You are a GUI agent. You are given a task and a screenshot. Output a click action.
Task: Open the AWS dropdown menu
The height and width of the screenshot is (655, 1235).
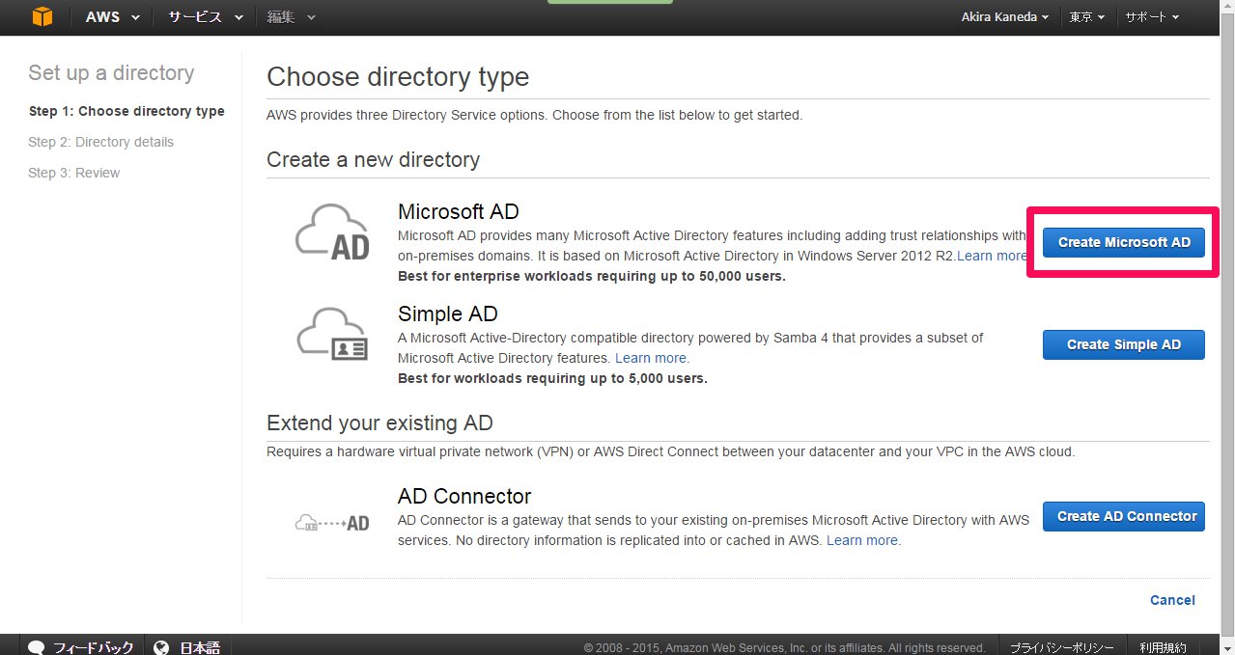(x=113, y=17)
